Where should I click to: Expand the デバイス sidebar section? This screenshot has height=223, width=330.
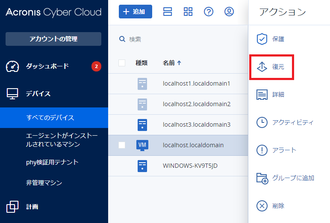(x=38, y=94)
